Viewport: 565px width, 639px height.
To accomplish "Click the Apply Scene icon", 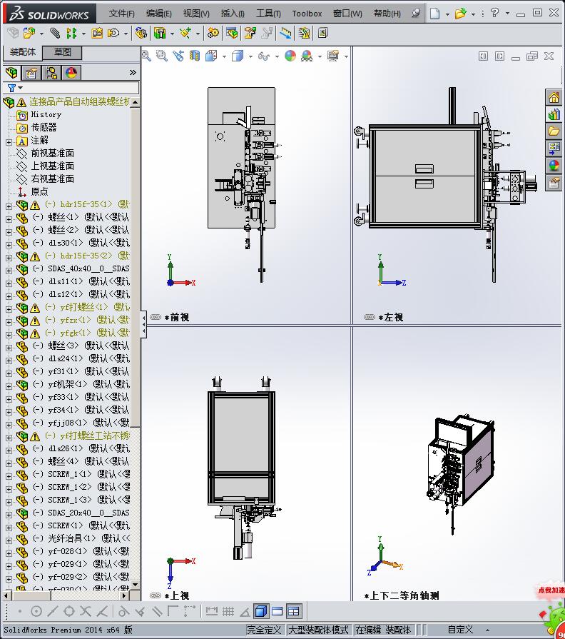I will [307, 56].
